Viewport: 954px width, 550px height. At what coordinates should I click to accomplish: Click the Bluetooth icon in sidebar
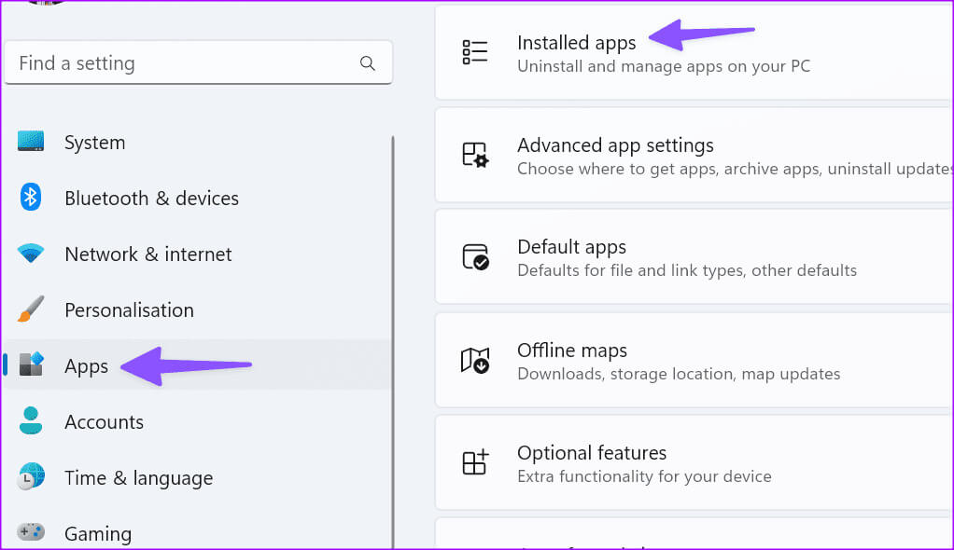[31, 198]
